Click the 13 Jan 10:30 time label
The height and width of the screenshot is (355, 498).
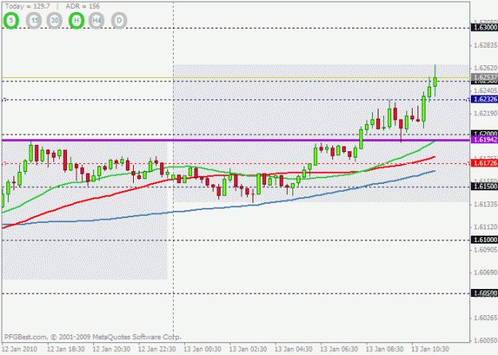(430, 349)
